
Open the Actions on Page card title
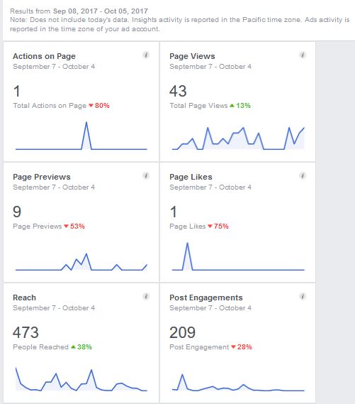click(x=44, y=56)
